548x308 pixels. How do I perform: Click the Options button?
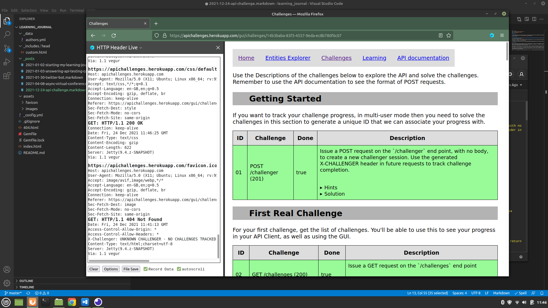(x=111, y=269)
